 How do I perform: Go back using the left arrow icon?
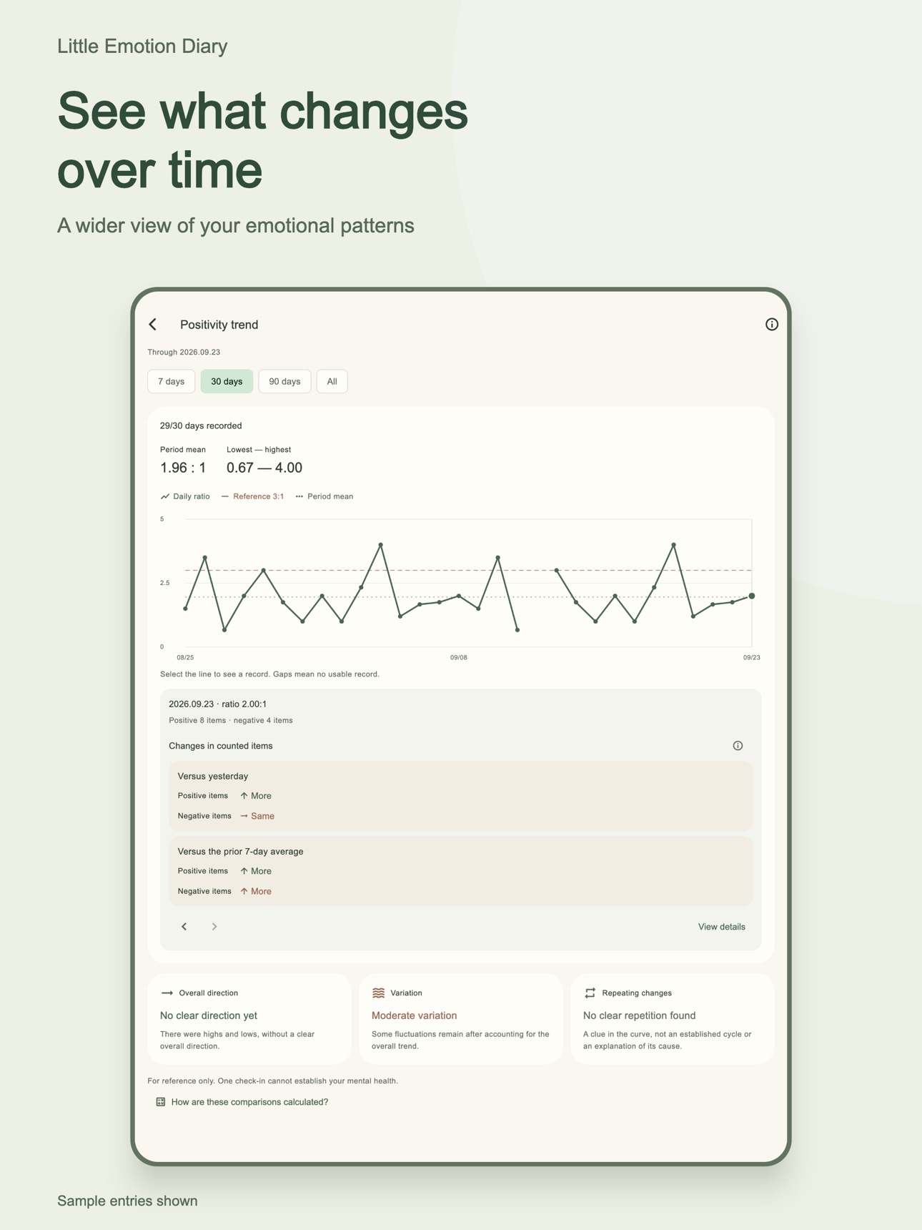(x=153, y=325)
